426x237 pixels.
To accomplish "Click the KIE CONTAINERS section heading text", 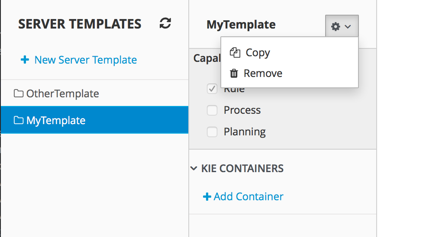I will pos(242,168).
